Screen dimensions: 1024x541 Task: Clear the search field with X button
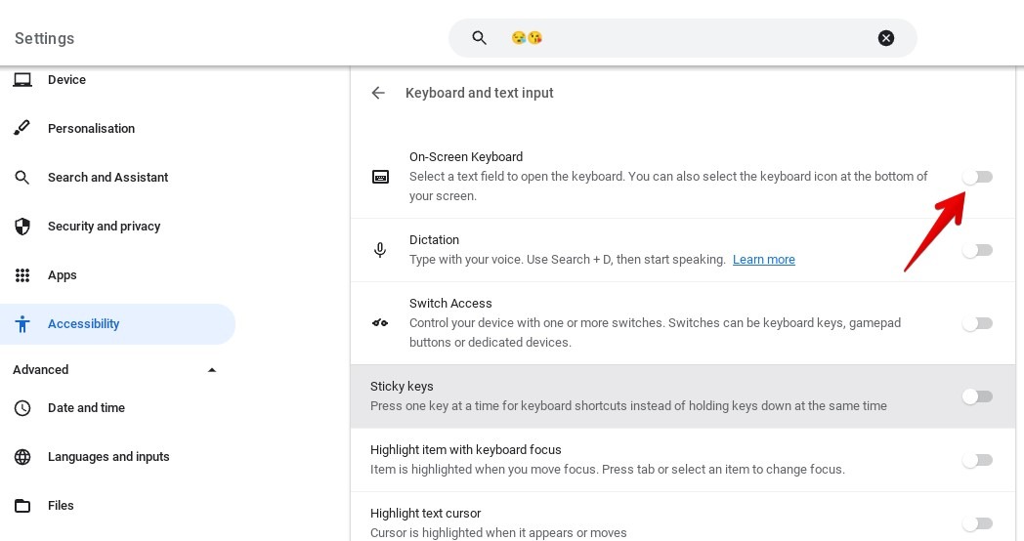point(886,38)
